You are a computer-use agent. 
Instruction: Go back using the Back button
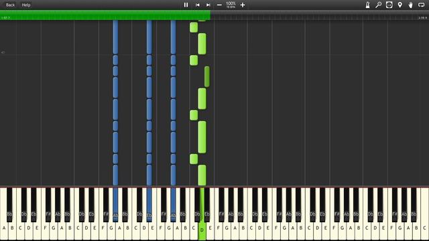pyautogui.click(x=11, y=5)
